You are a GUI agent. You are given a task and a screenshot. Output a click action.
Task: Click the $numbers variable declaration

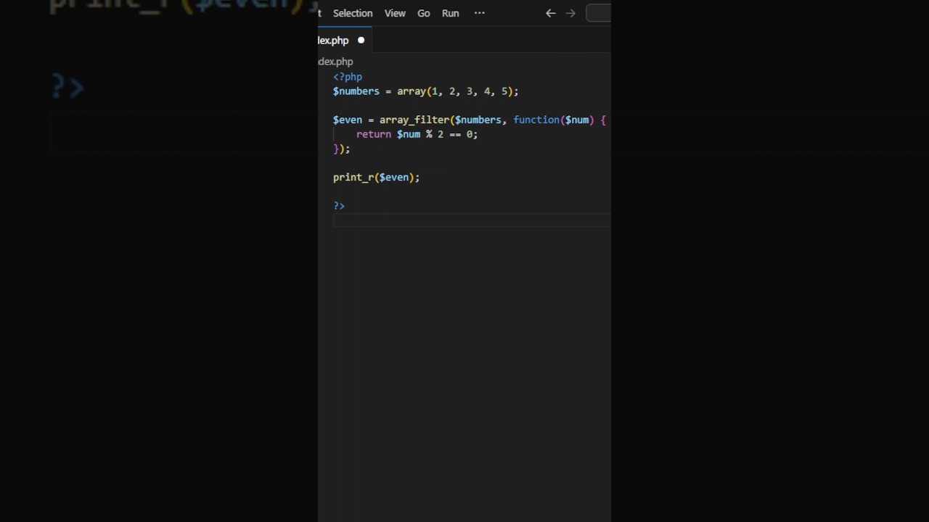click(x=356, y=91)
